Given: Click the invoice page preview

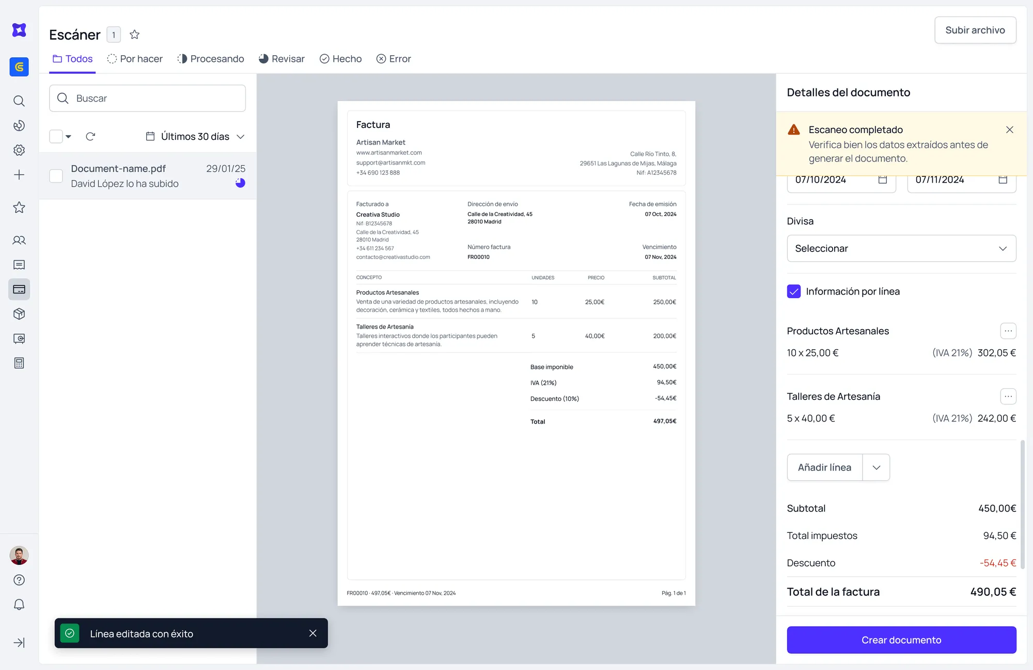Looking at the screenshot, I should pyautogui.click(x=516, y=353).
